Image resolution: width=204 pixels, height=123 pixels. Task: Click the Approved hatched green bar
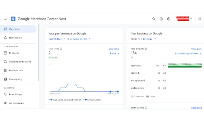click(x=184, y=64)
